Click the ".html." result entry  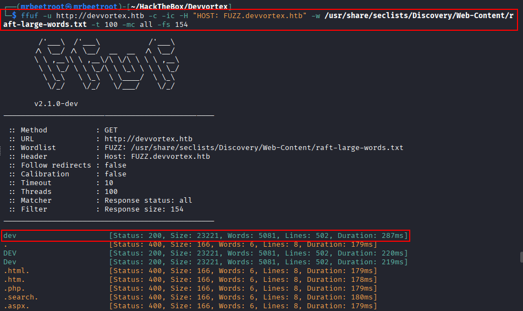click(x=16, y=271)
